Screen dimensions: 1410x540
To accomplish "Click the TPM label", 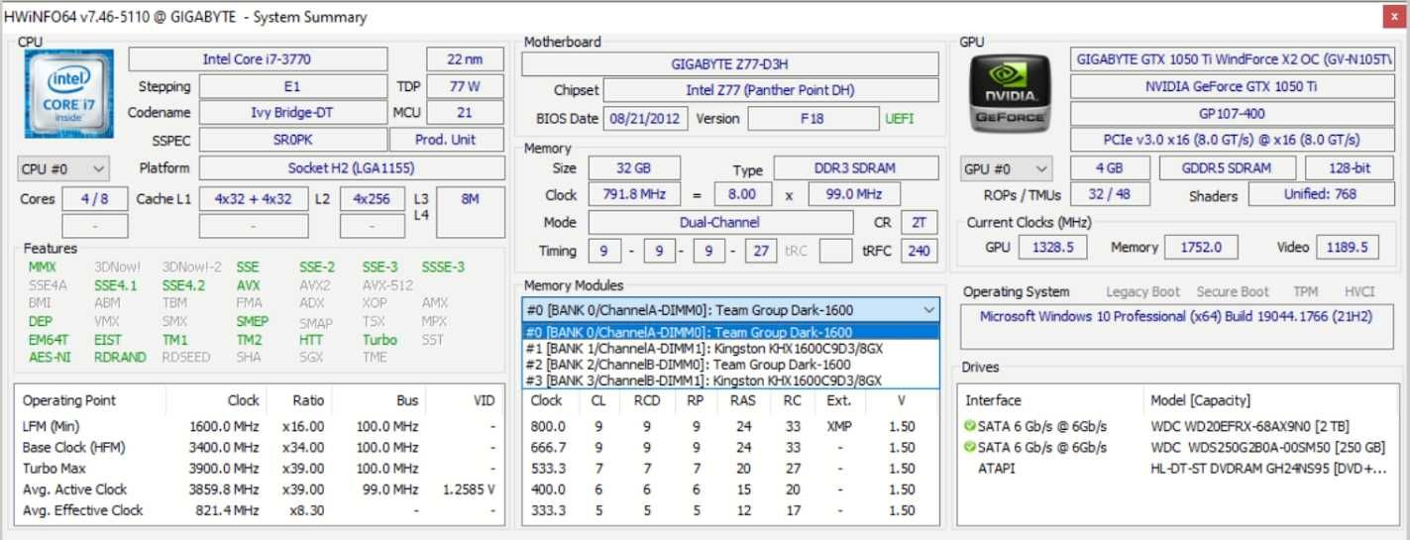I will point(1306,292).
